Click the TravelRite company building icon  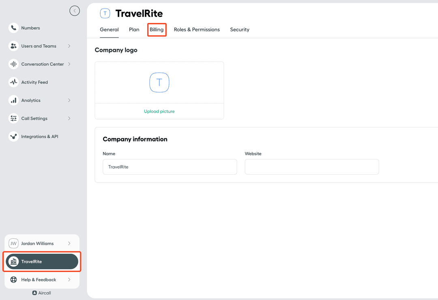[x=14, y=261]
